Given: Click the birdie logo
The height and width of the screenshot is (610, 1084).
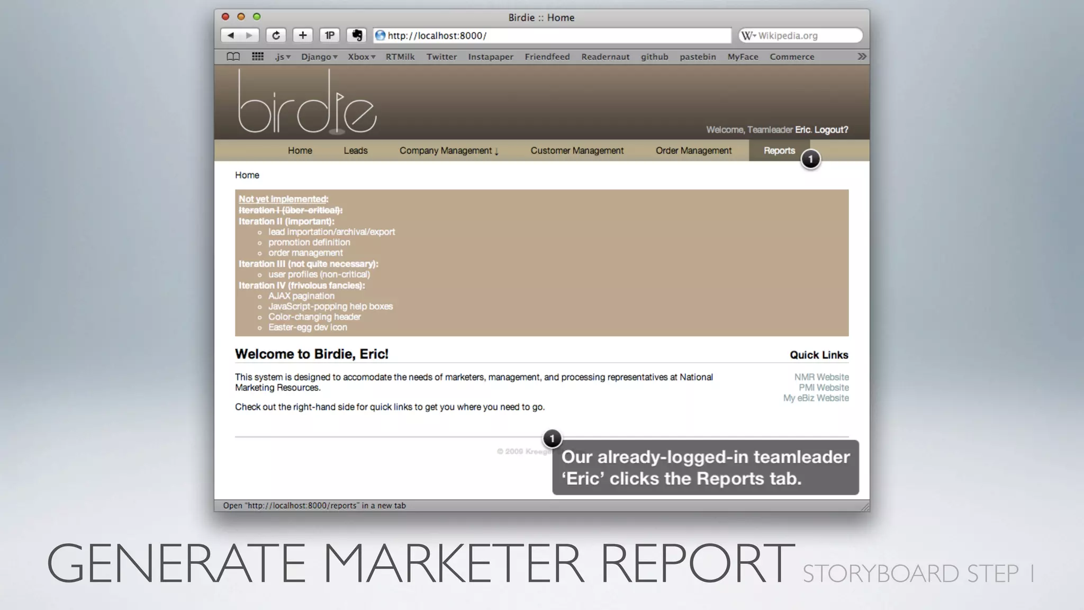Looking at the screenshot, I should pos(307,101).
